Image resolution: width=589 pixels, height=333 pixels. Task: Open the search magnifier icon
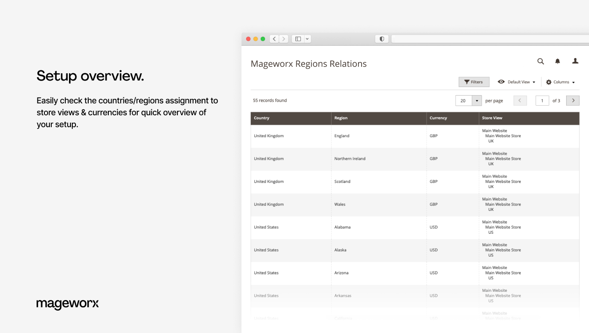click(x=541, y=61)
